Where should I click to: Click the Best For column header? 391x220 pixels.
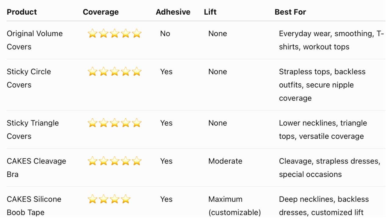290,12
